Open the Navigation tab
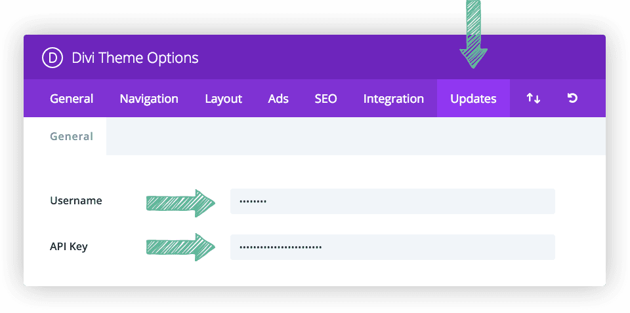 click(x=149, y=99)
